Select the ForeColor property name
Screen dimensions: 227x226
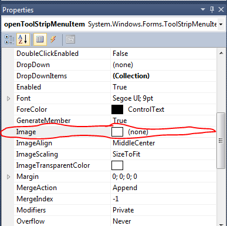tap(32, 109)
